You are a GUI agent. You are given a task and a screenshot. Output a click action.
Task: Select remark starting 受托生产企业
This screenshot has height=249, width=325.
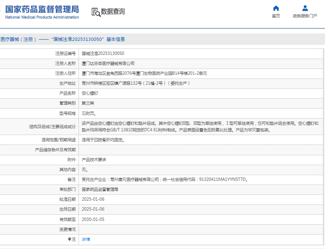point(165,179)
